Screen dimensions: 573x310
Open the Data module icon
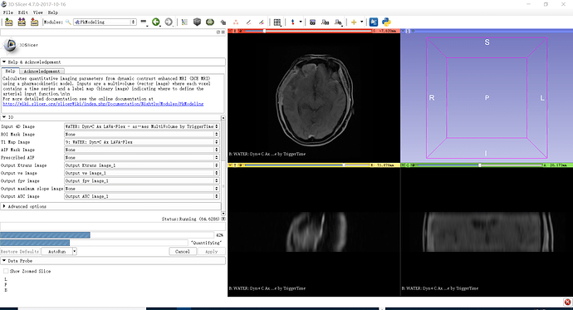click(184, 22)
